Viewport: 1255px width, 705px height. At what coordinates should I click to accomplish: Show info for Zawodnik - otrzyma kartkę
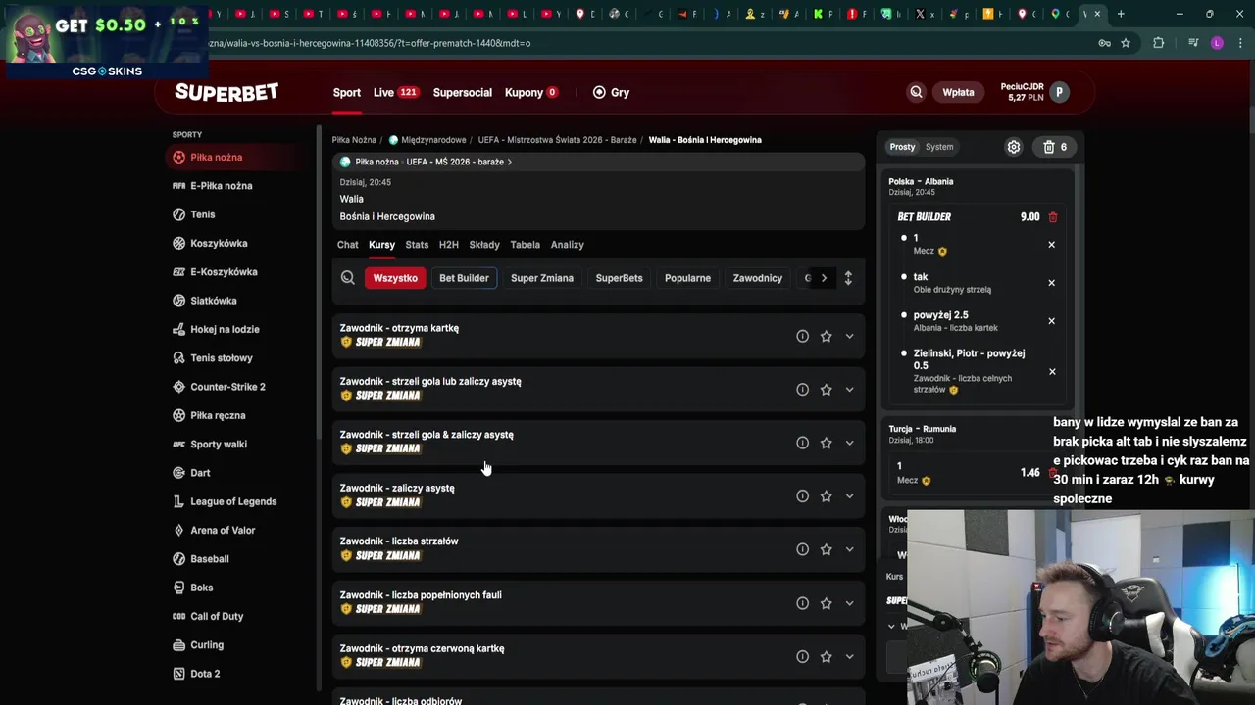802,336
